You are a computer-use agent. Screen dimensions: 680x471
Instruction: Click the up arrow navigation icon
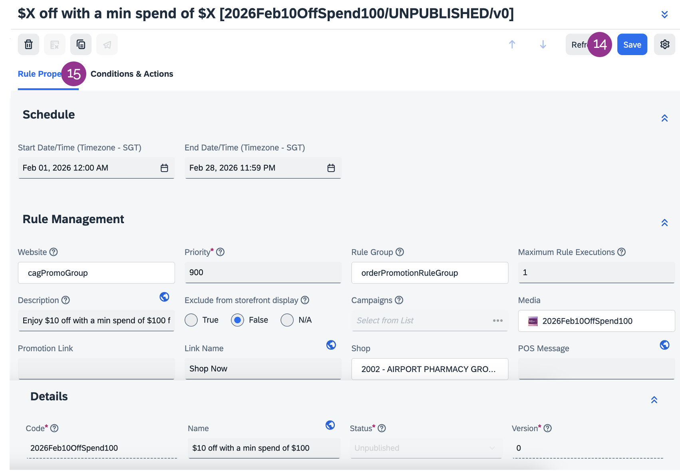click(x=512, y=44)
